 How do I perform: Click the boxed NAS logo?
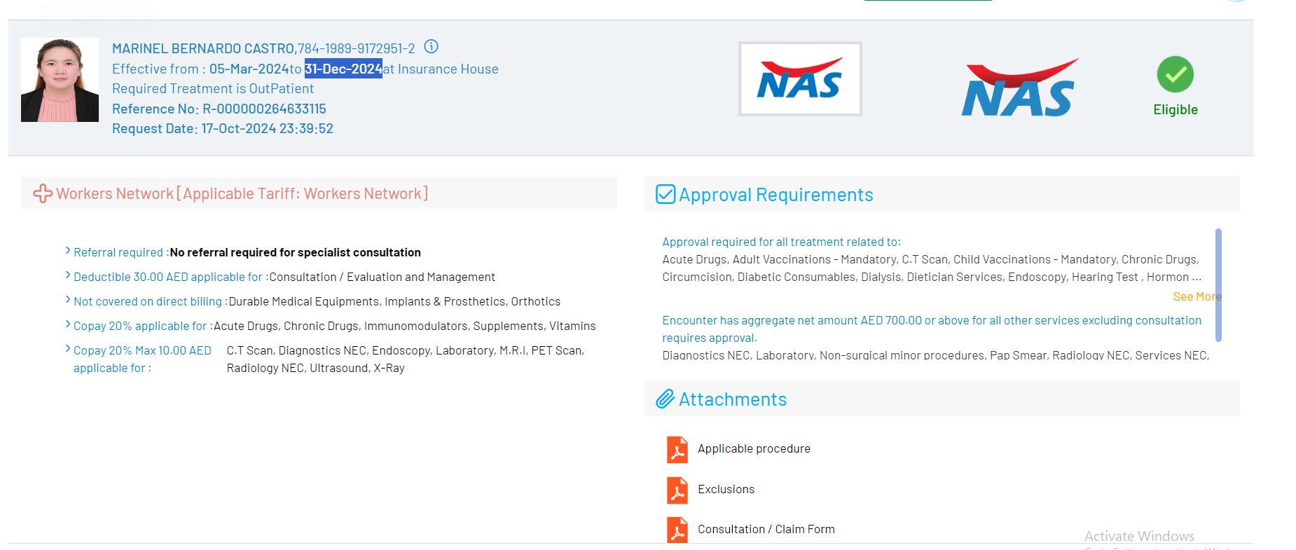click(799, 79)
